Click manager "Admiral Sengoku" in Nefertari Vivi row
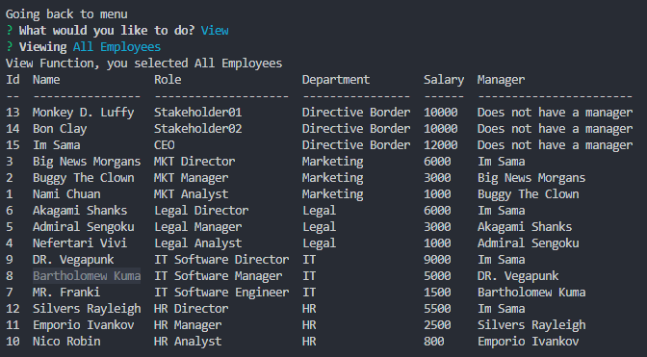Image resolution: width=647 pixels, height=357 pixels. pos(529,243)
